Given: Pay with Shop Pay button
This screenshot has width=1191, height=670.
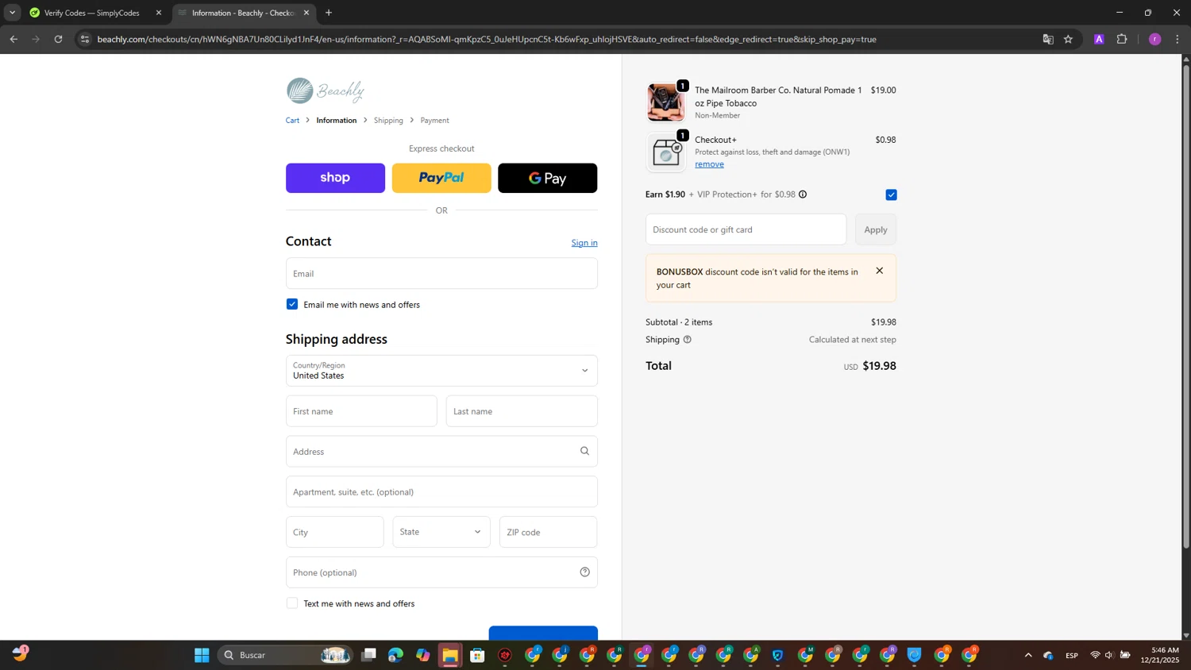Looking at the screenshot, I should 335,178.
